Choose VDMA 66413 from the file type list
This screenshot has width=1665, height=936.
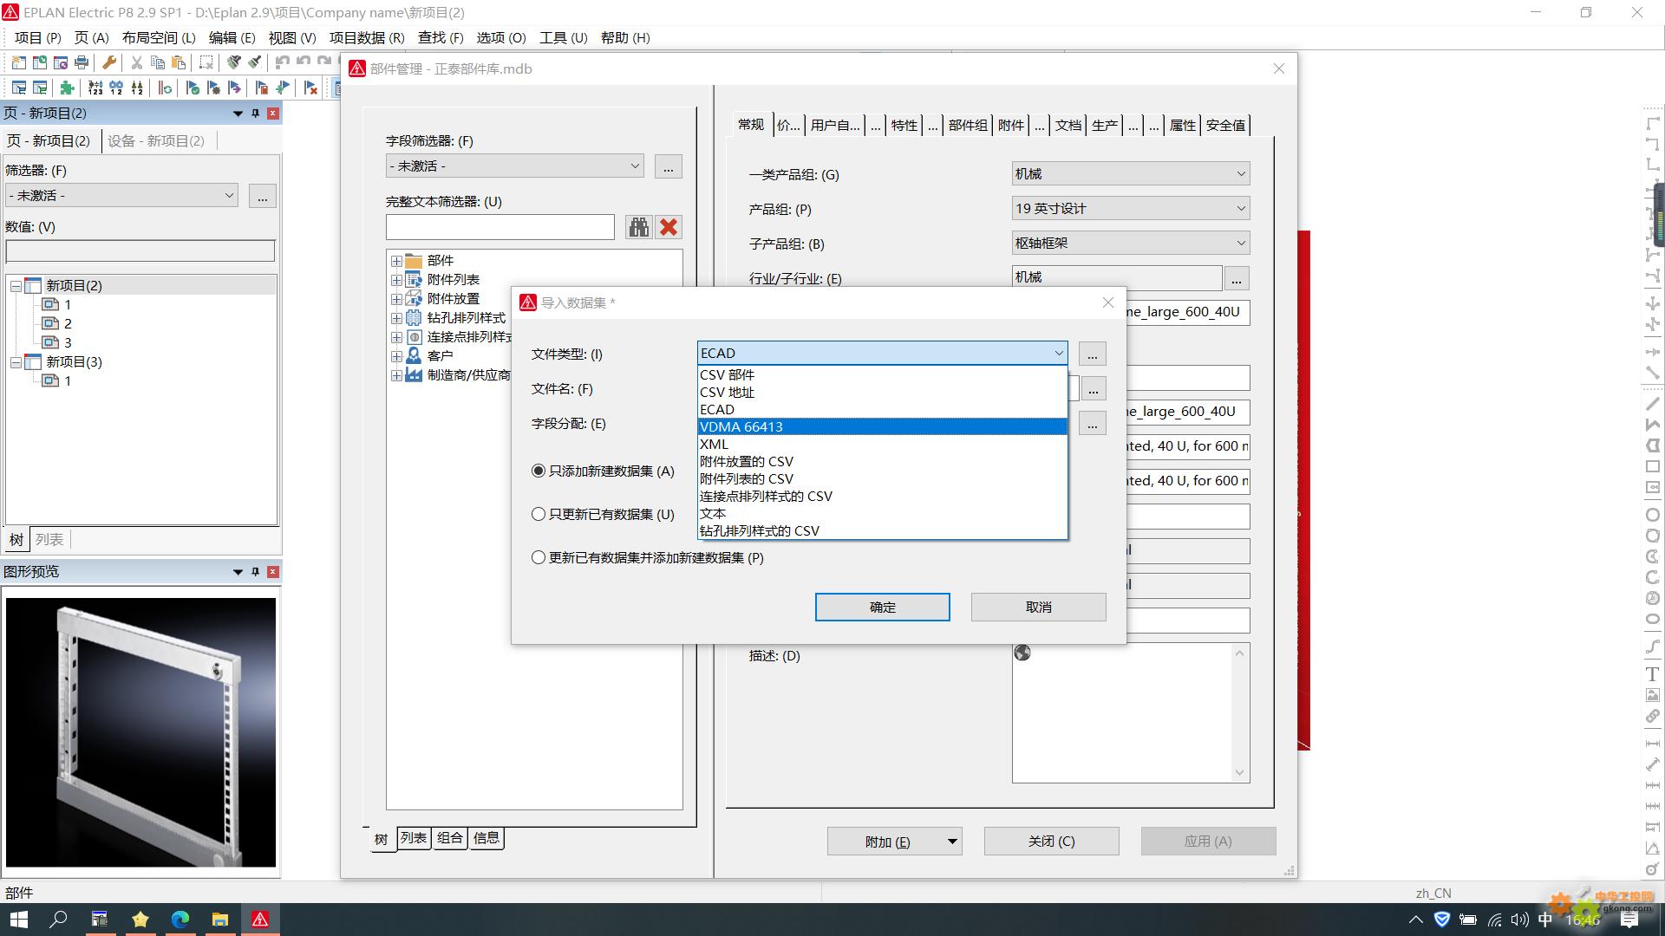point(882,426)
